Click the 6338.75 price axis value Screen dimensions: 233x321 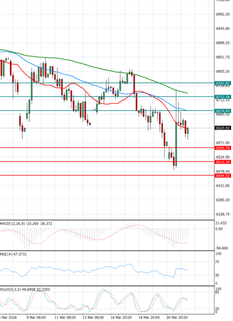pos(223,214)
